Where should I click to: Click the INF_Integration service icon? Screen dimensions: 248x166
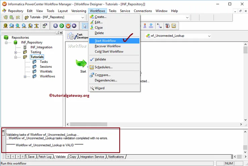tap(25, 47)
